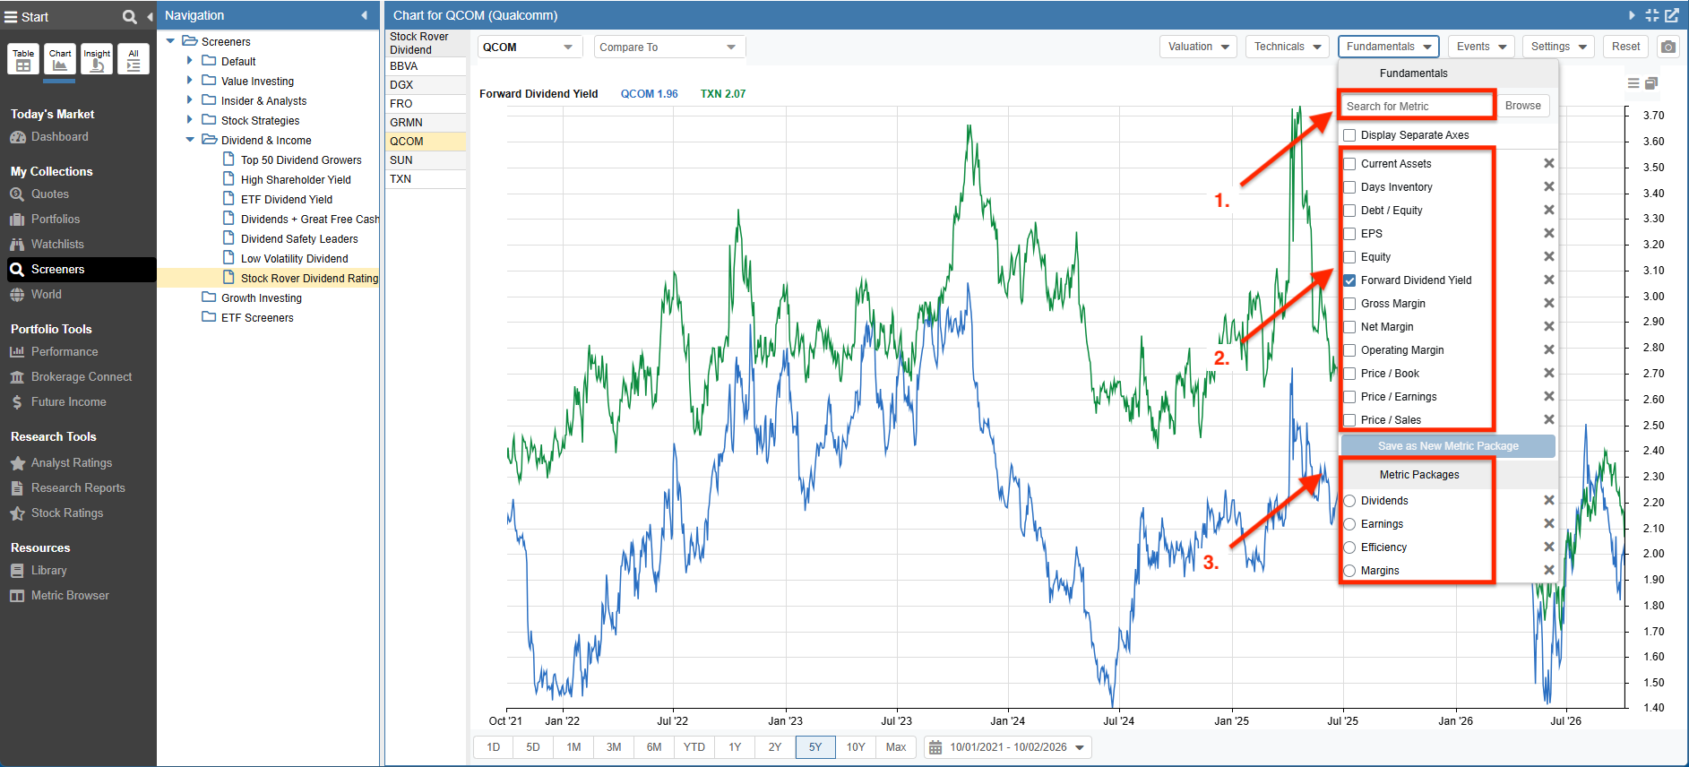Select the Max time range tab

(x=896, y=747)
